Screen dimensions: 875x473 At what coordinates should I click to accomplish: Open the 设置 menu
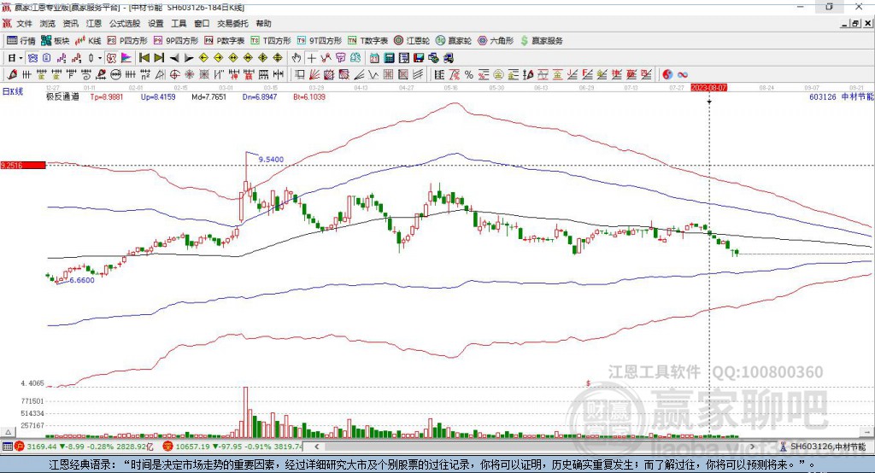(x=156, y=23)
